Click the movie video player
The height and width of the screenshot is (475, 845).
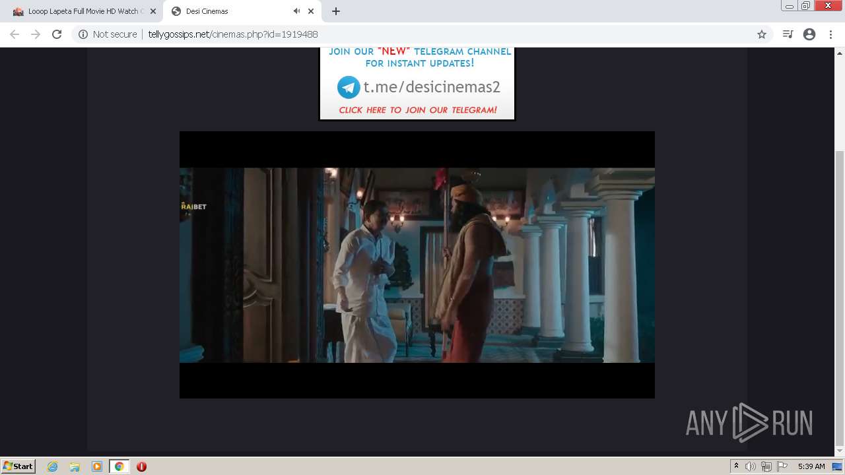click(417, 265)
